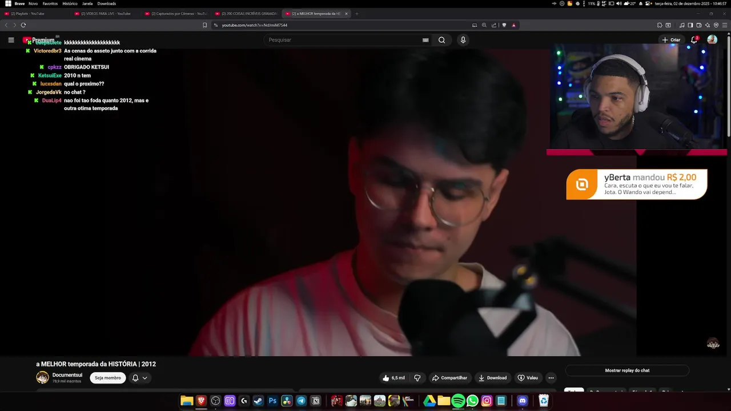Click Mostrar replay do chat

click(627, 370)
